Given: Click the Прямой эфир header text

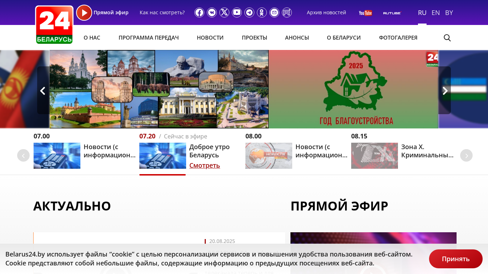Looking at the screenshot, I should coord(111,13).
